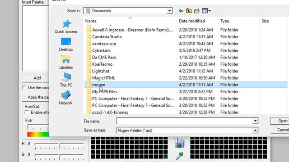Expand the Save in location dropdown
Image resolution: width=289 pixels, height=162 pixels.
click(x=169, y=11)
